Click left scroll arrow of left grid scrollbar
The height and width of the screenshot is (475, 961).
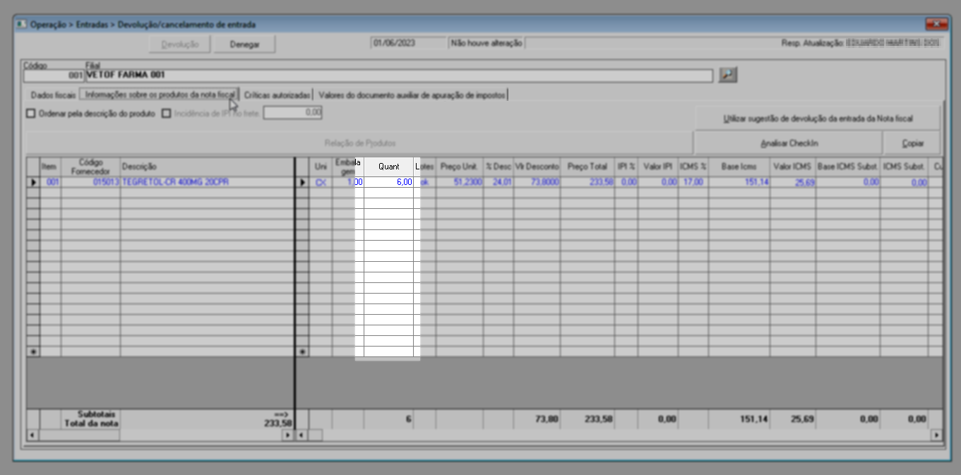[32, 435]
